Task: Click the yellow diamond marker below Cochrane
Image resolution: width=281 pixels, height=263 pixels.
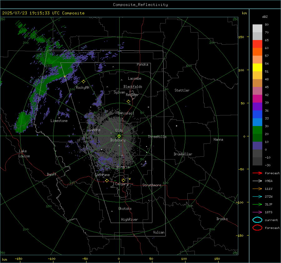Action: 107,180
